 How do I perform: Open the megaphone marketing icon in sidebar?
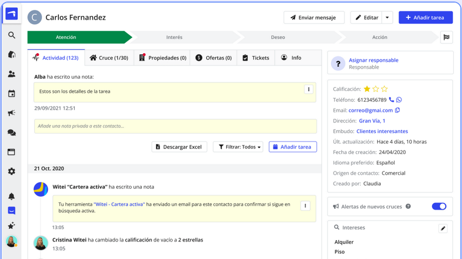11,113
